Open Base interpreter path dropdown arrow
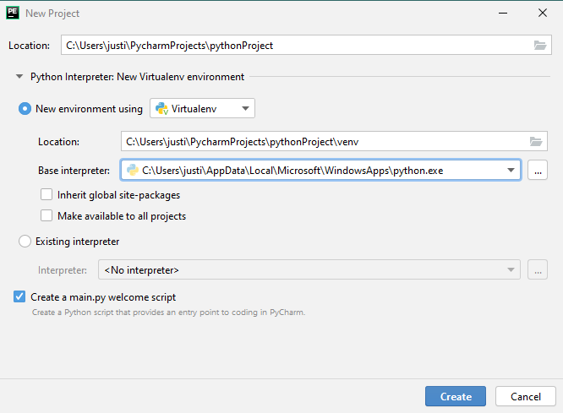 [x=511, y=170]
